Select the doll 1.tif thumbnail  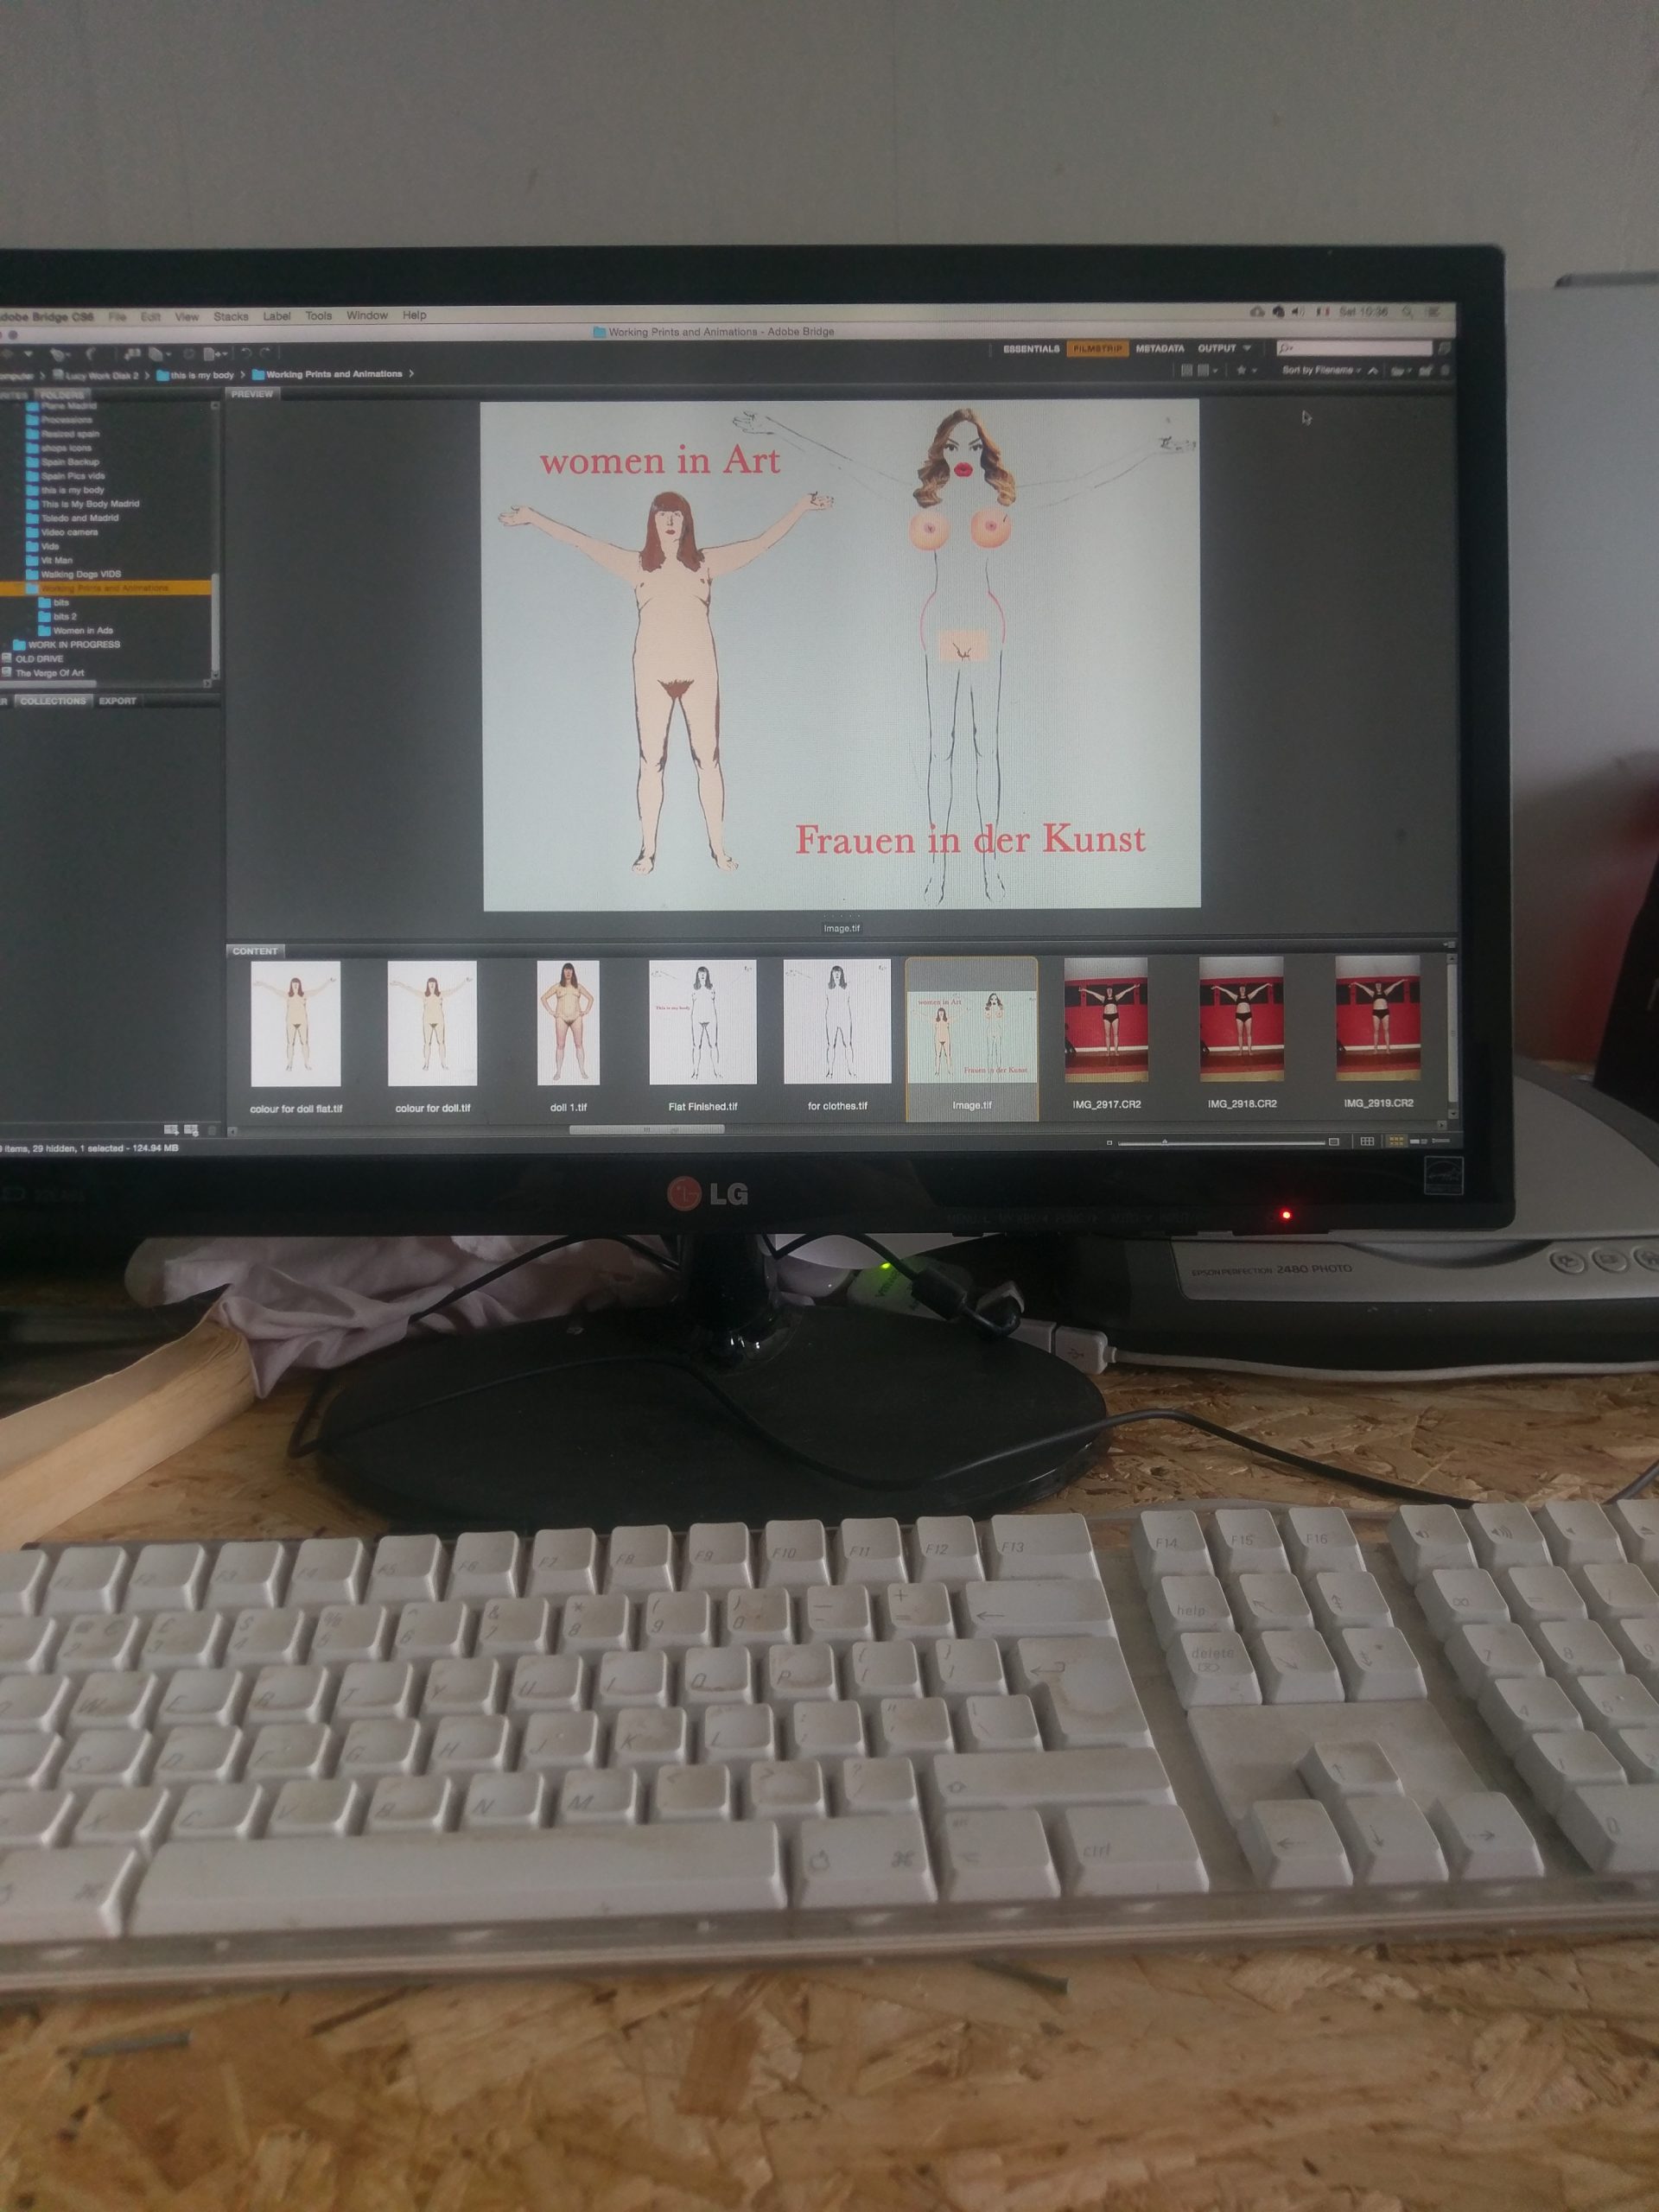[568, 1023]
